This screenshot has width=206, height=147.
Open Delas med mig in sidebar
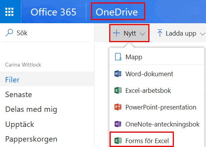point(31,109)
